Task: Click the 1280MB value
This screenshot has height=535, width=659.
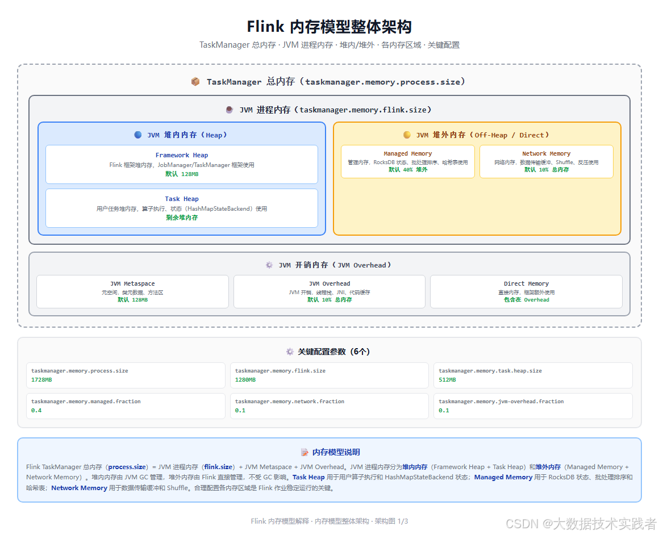Action: 245,379
